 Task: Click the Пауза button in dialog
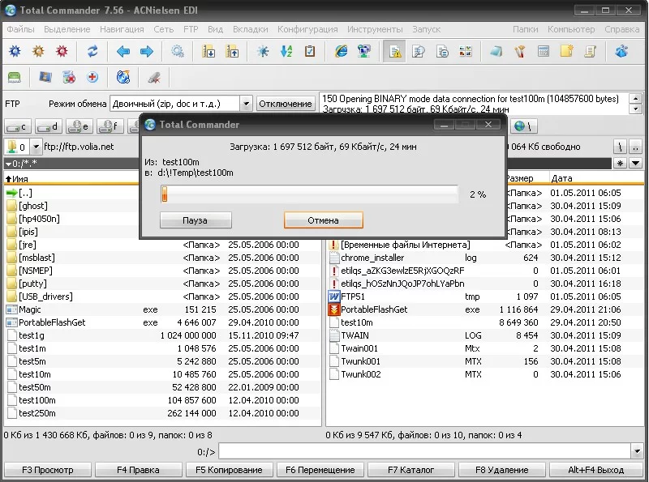point(195,220)
